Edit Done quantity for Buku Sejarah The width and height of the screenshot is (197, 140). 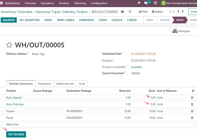coord(153,98)
